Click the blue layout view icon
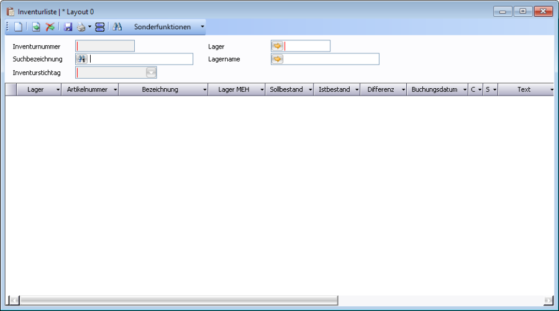The height and width of the screenshot is (311, 559). tap(100, 27)
